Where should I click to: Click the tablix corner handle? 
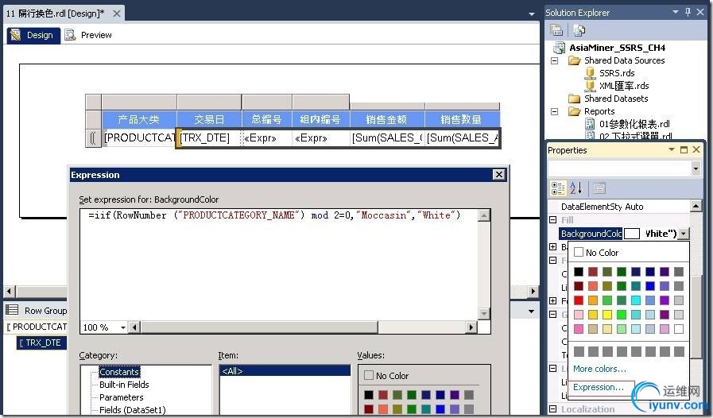point(93,102)
